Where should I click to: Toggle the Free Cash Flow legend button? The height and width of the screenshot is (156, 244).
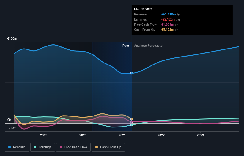tap(73, 147)
